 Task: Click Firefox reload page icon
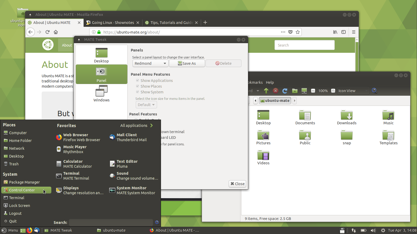[47, 32]
